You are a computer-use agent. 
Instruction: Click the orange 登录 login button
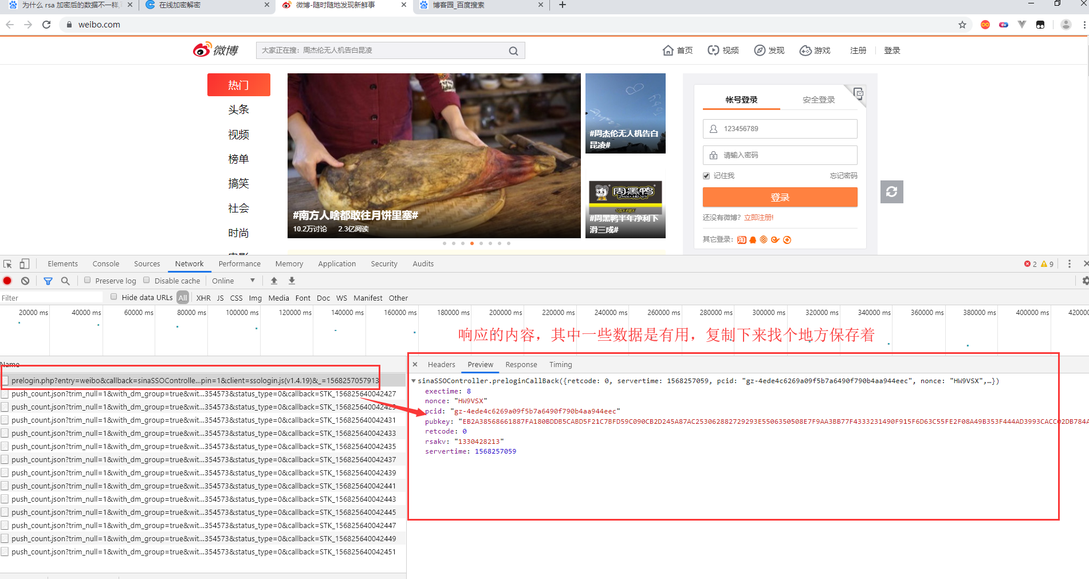click(x=780, y=197)
